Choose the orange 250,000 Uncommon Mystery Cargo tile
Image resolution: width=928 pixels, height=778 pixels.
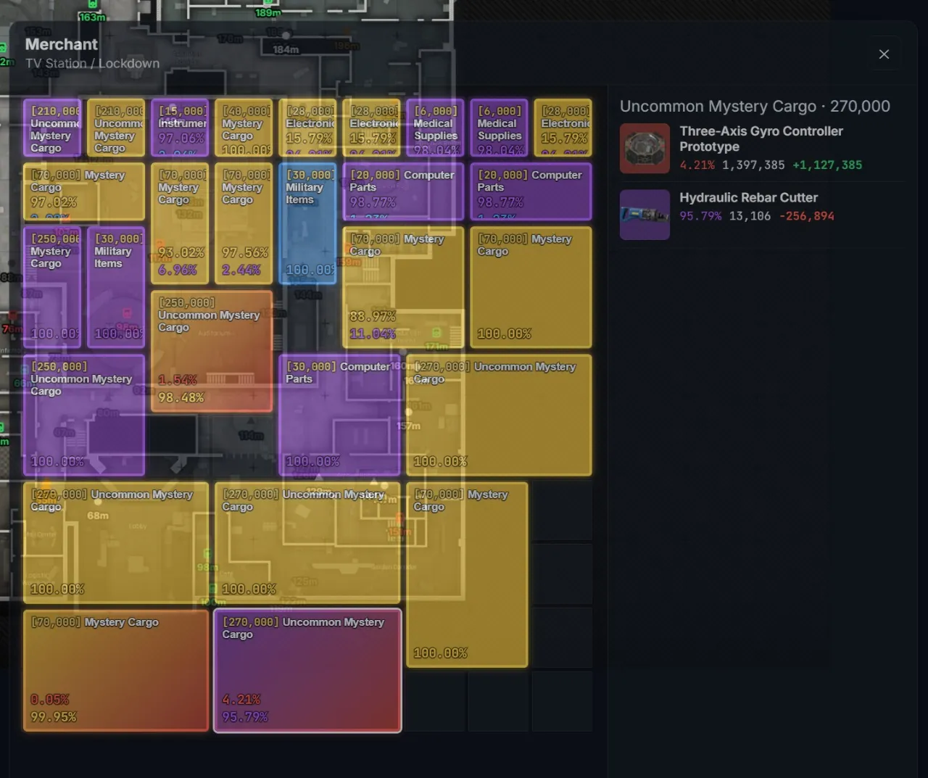212,351
